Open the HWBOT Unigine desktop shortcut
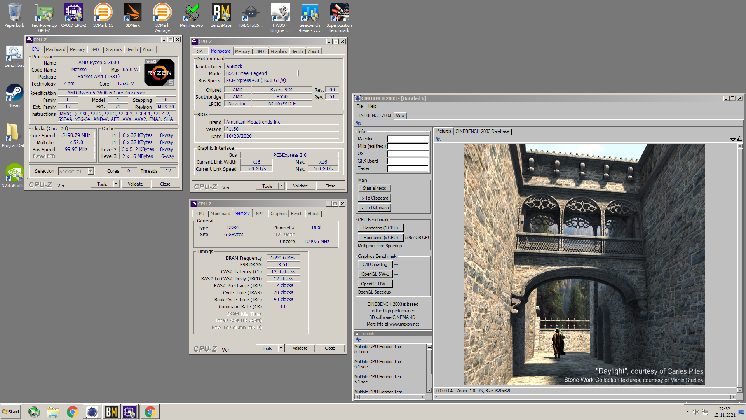746x420 pixels. tap(280, 17)
